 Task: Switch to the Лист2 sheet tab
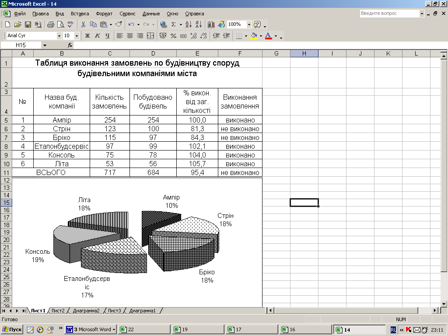coord(58,311)
